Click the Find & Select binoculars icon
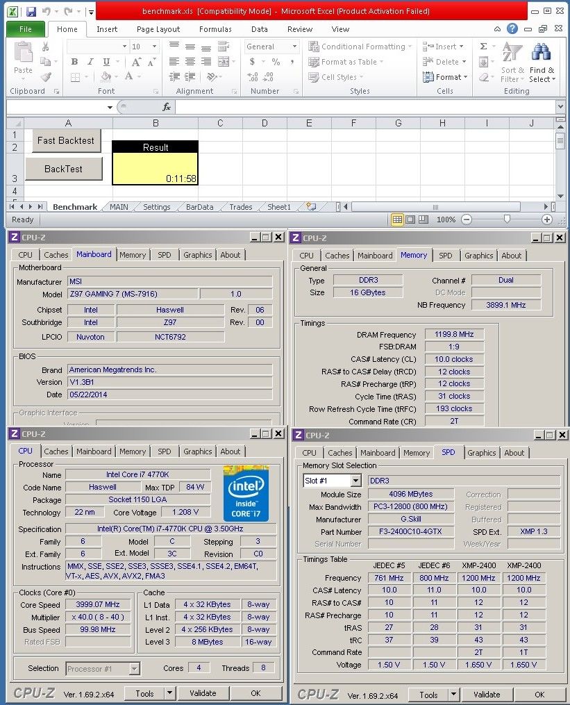The height and width of the screenshot is (705, 570). [541, 53]
